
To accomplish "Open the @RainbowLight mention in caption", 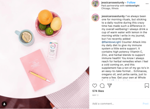I will point(111,42).
